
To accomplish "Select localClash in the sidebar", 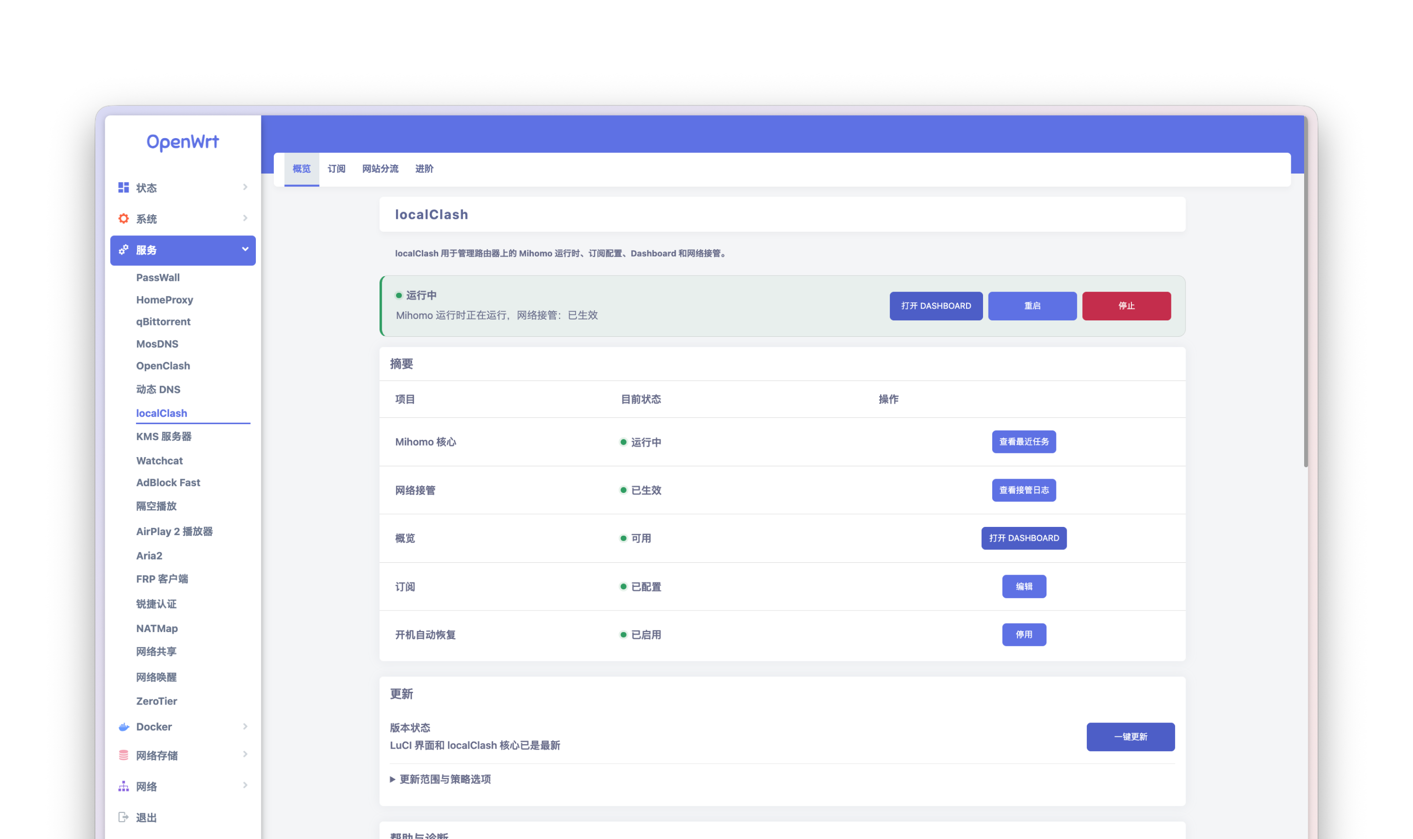I will click(x=162, y=413).
